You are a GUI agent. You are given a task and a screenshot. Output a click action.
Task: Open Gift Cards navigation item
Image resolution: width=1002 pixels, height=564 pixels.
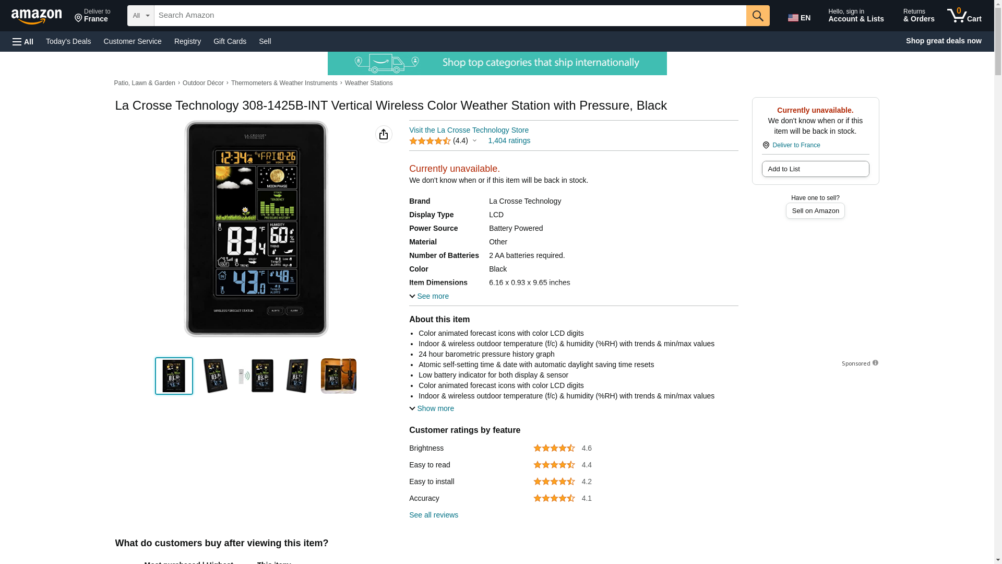(x=230, y=41)
